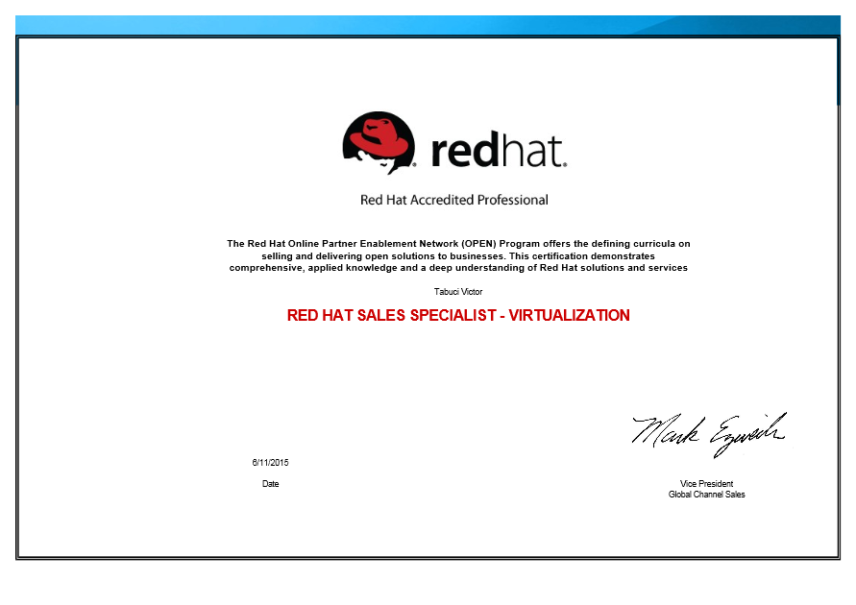Screen dimensions: 856x605
Task: Click the Red Hat shadowman logo
Action: click(379, 143)
